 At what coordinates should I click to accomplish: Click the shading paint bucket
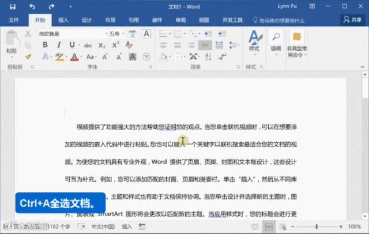163,56
